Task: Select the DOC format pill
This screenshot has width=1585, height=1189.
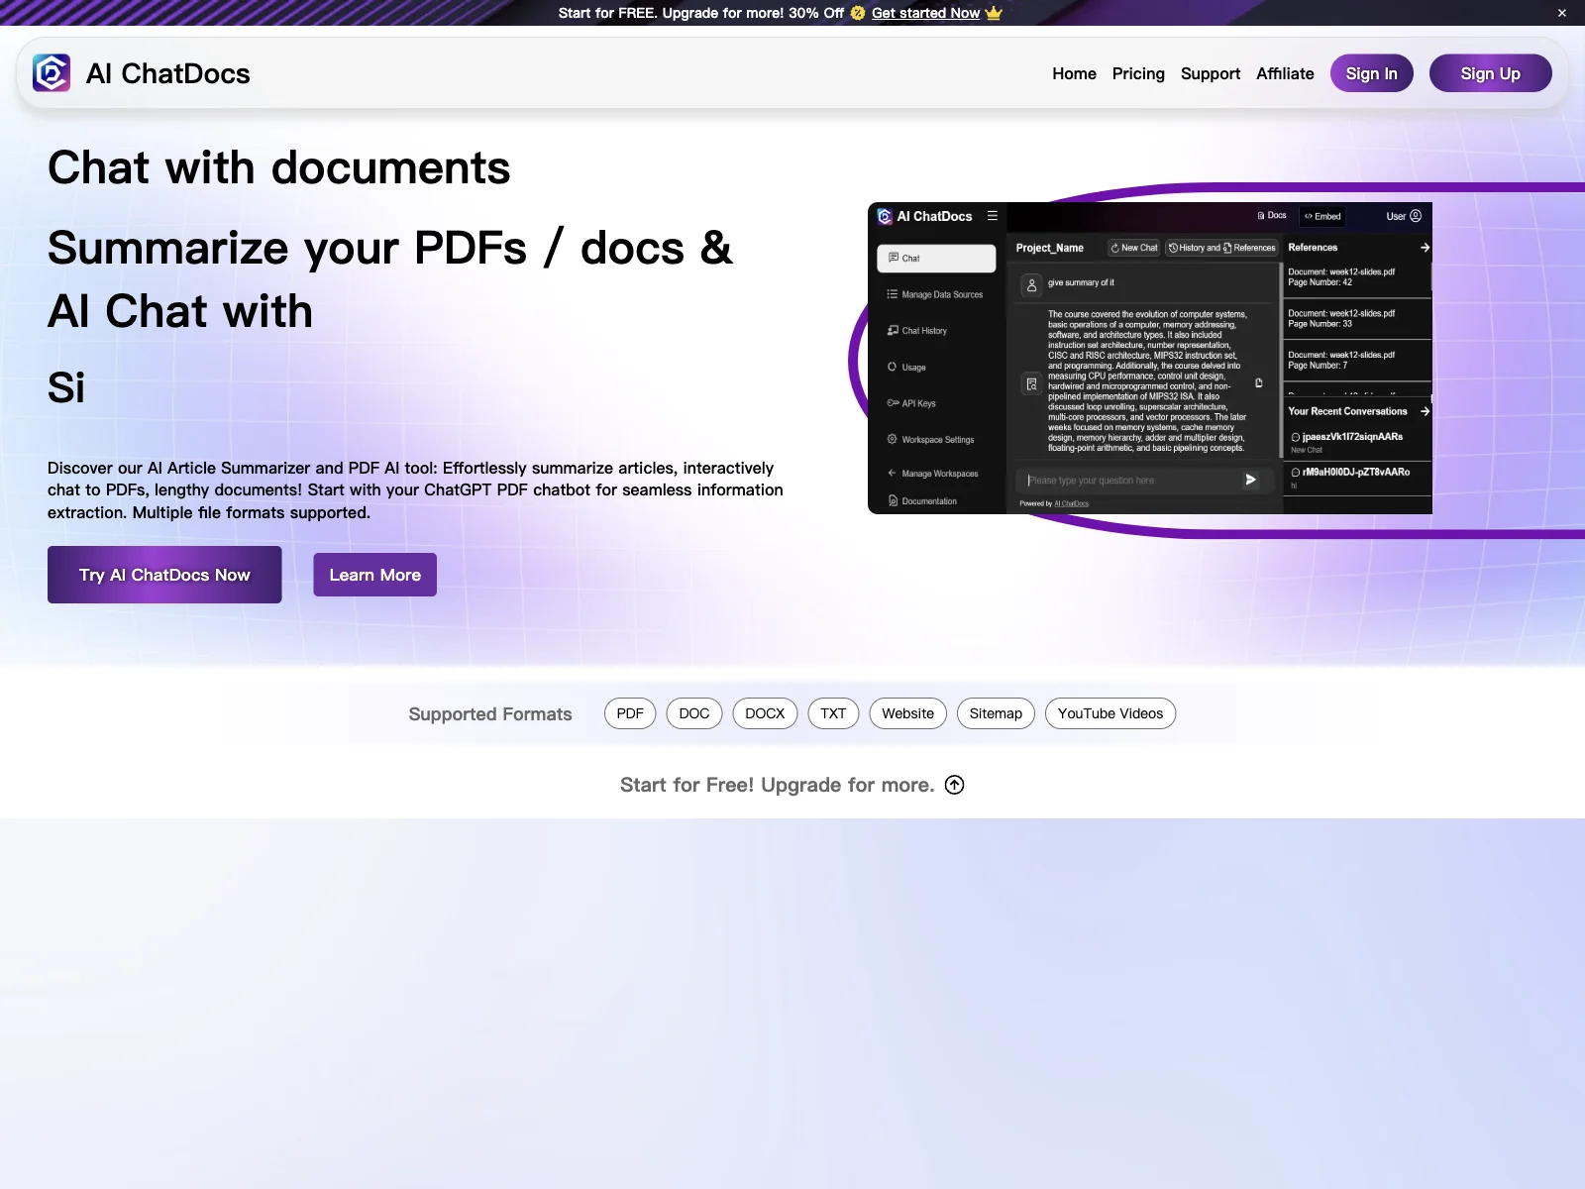Action: coord(694,713)
